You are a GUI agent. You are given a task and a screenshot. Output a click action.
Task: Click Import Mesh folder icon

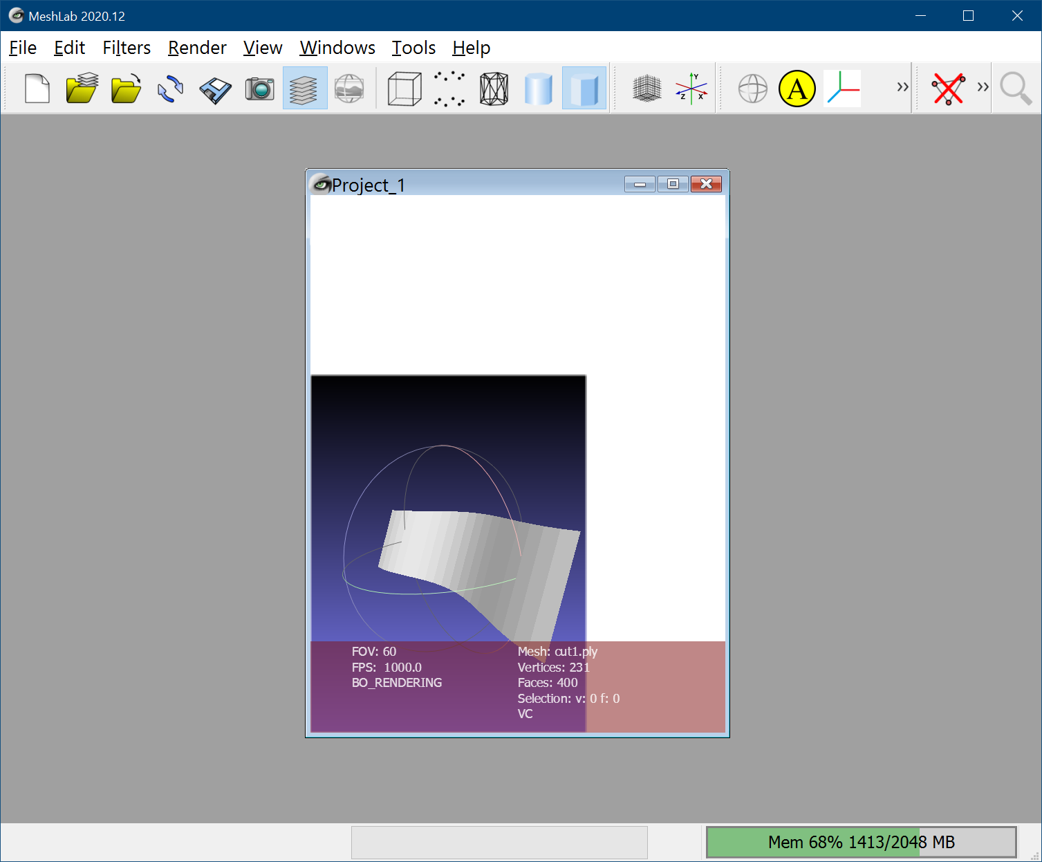point(126,89)
